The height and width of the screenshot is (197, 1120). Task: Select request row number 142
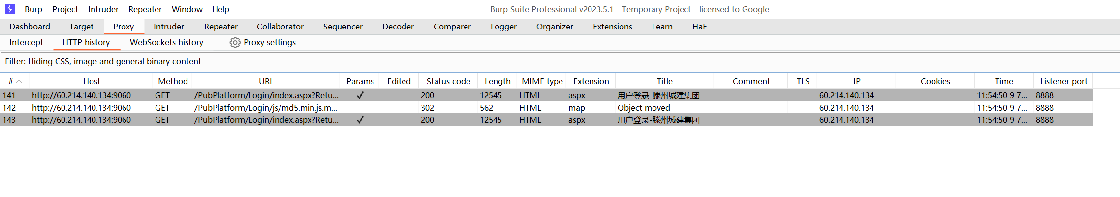(x=547, y=108)
